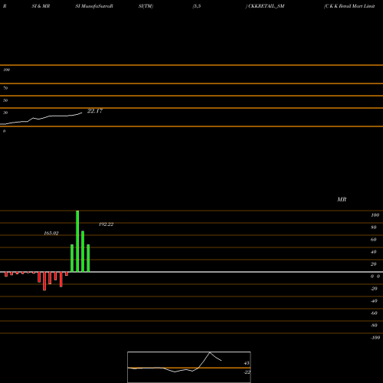The image size is (383, 383).
Task: Click the MR panel title label
Action: click(342, 199)
